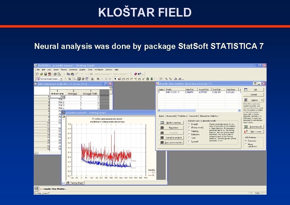This screenshot has width=290, height=205.
Task: Click the Results (Run Models) taskbar button
Action: [54, 189]
